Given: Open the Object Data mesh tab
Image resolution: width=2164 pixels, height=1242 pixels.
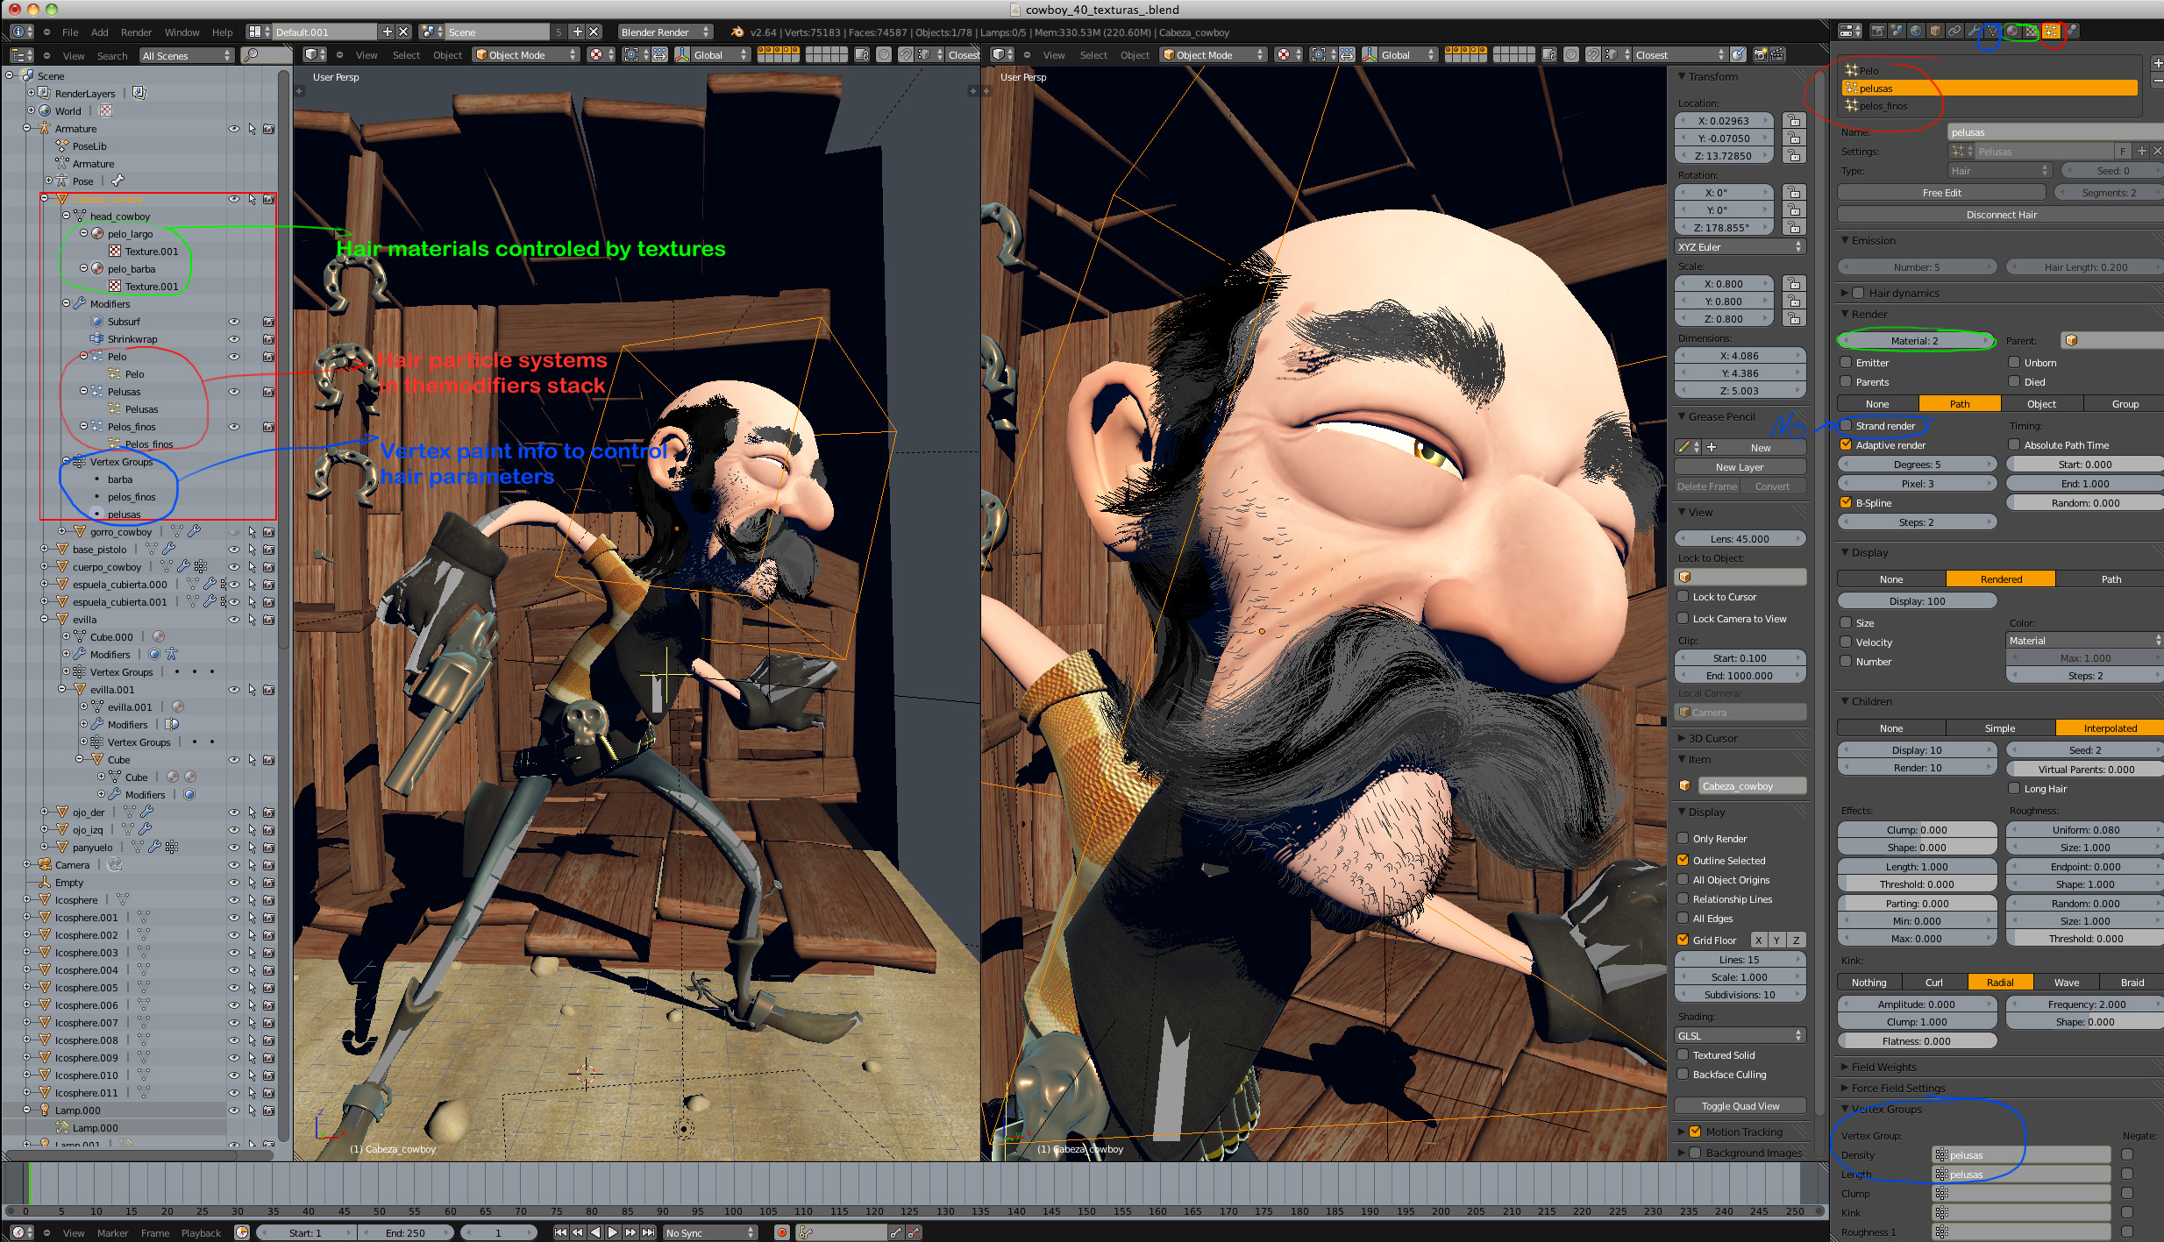Looking at the screenshot, I should tap(1992, 31).
